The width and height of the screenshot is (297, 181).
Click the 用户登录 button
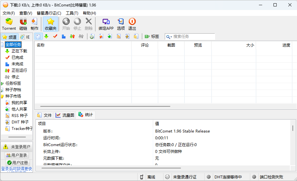coord(17,155)
